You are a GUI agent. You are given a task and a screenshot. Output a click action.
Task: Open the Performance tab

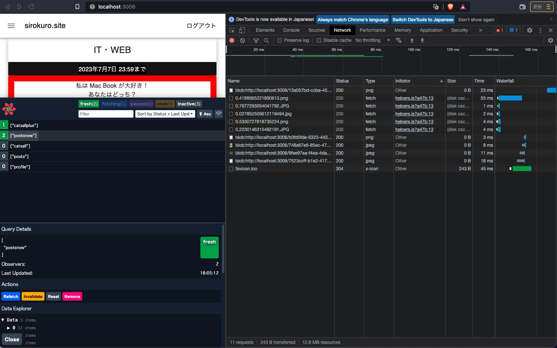[372, 30]
